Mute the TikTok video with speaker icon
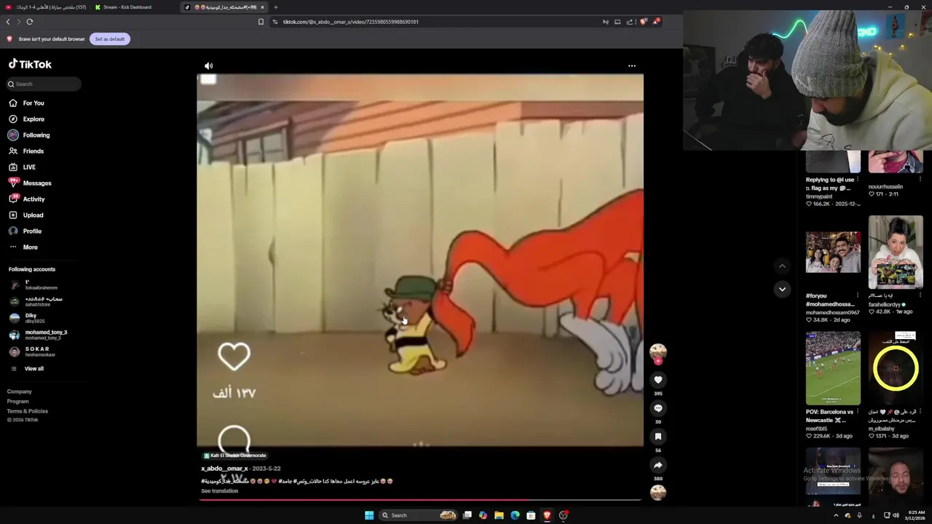This screenshot has height=524, width=932. pos(208,65)
